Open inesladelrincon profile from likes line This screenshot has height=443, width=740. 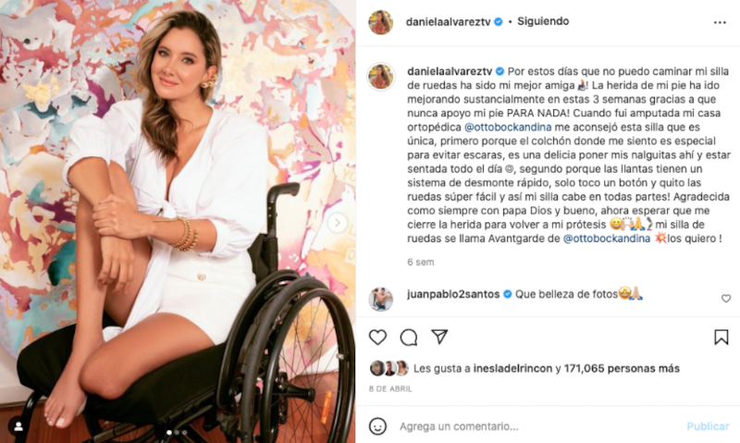512,368
